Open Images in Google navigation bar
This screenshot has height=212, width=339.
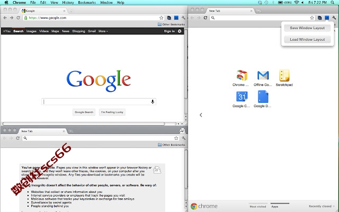point(31,31)
